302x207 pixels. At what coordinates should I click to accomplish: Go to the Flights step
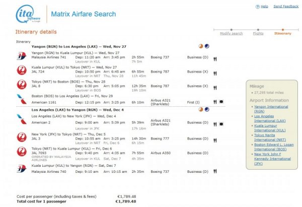258,33
